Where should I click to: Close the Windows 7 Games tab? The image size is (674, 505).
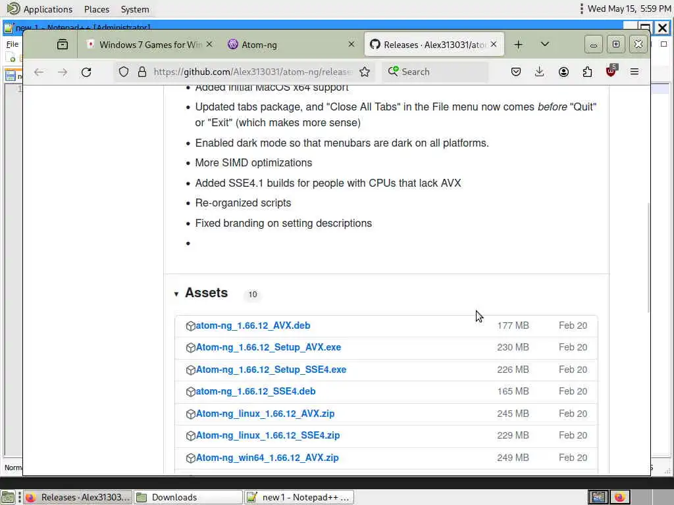[209, 44]
